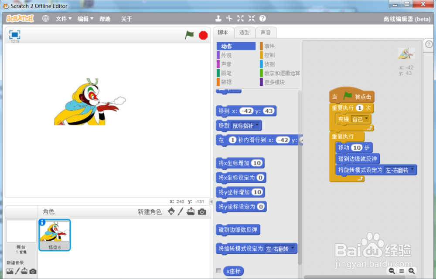
Task: Take new backdrop from camera
Action: (x=33, y=271)
